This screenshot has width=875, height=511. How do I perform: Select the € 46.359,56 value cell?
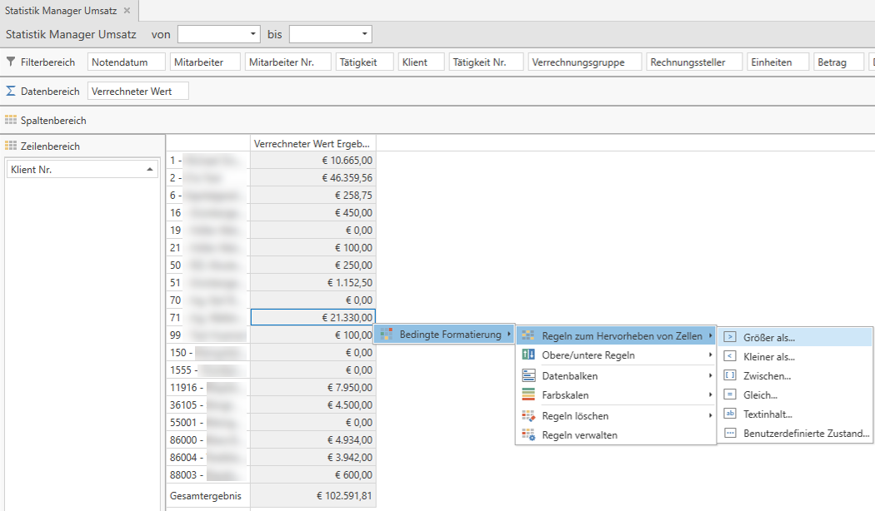point(313,178)
